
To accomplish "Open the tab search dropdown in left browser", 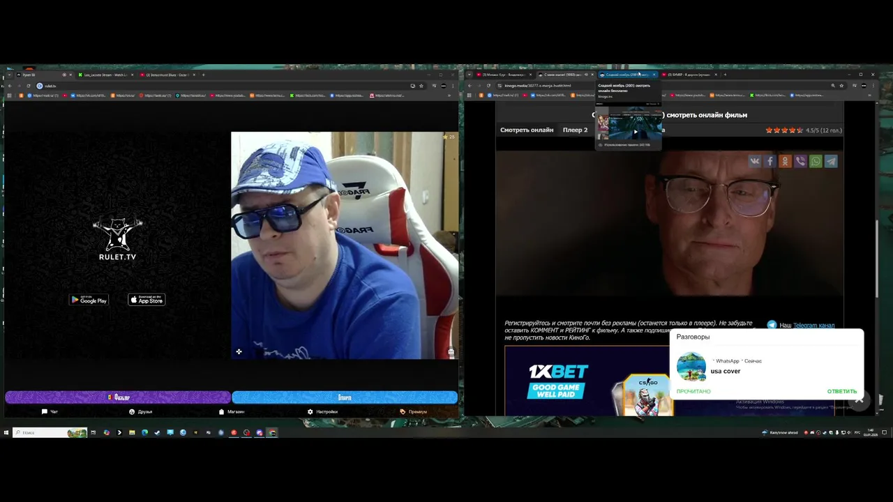I will (x=9, y=75).
